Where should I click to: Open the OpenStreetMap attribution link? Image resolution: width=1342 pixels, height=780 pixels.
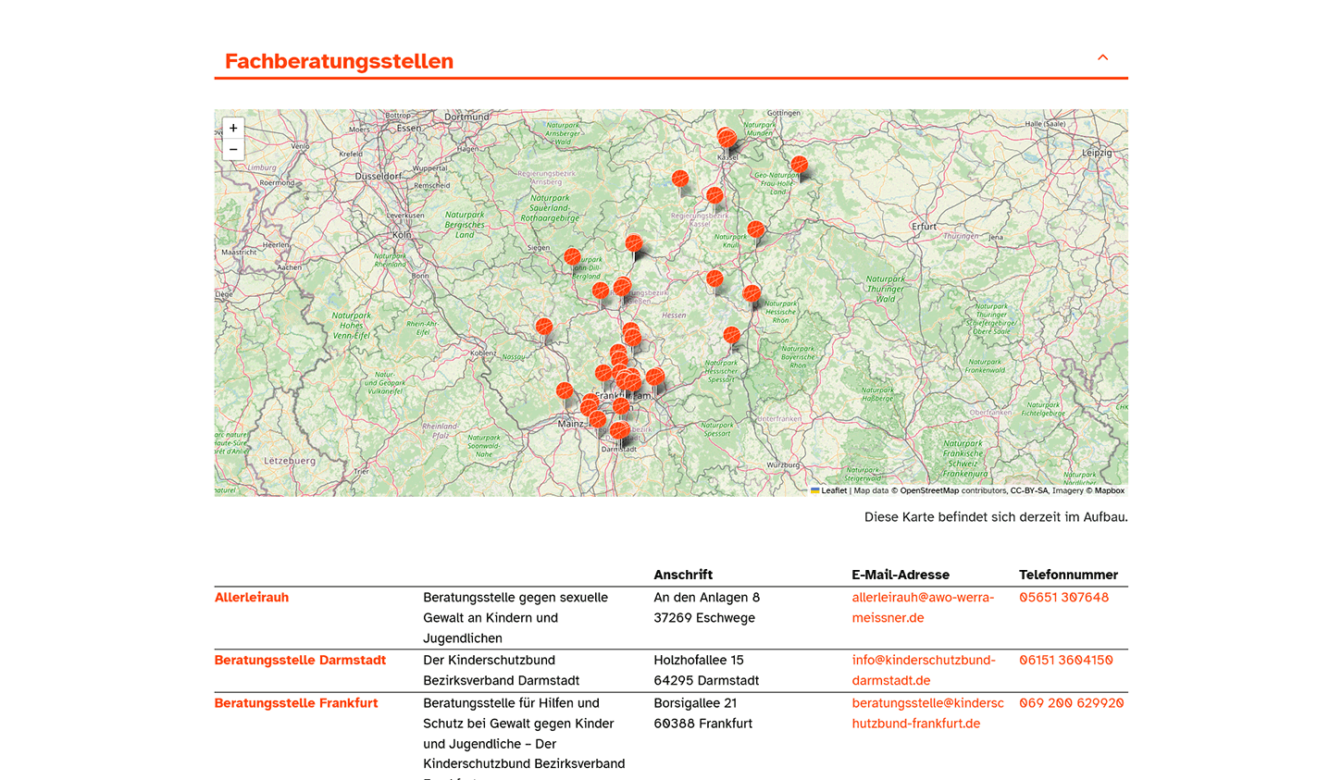(x=928, y=491)
